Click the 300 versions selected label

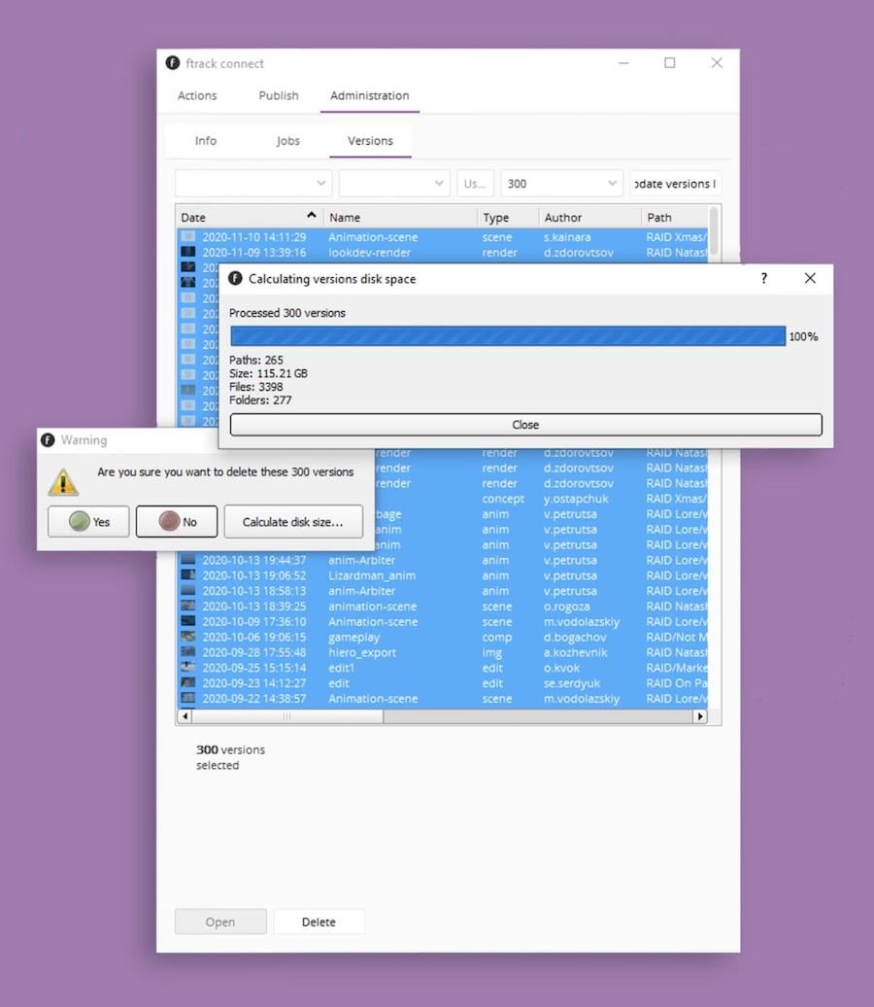(230, 757)
